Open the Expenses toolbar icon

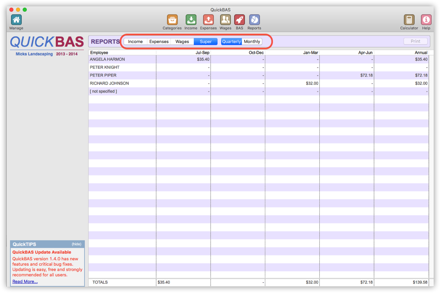click(208, 20)
